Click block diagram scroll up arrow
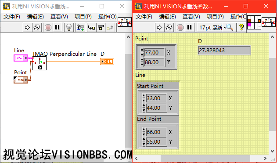This screenshot has width=277, height=163. tap(128, 37)
